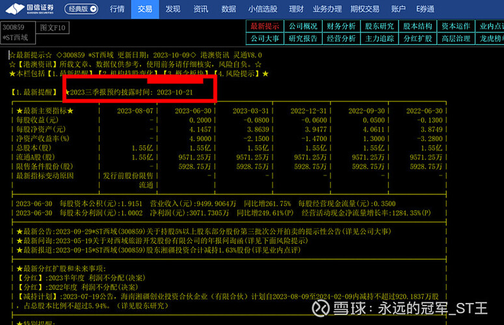Select the 经营分析 tab

[341, 38]
